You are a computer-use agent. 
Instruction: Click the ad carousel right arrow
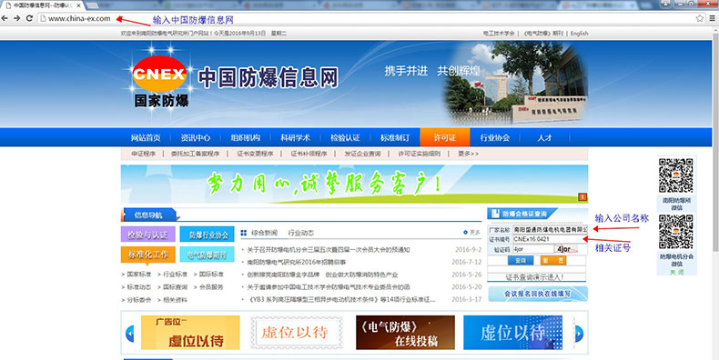(x=579, y=333)
